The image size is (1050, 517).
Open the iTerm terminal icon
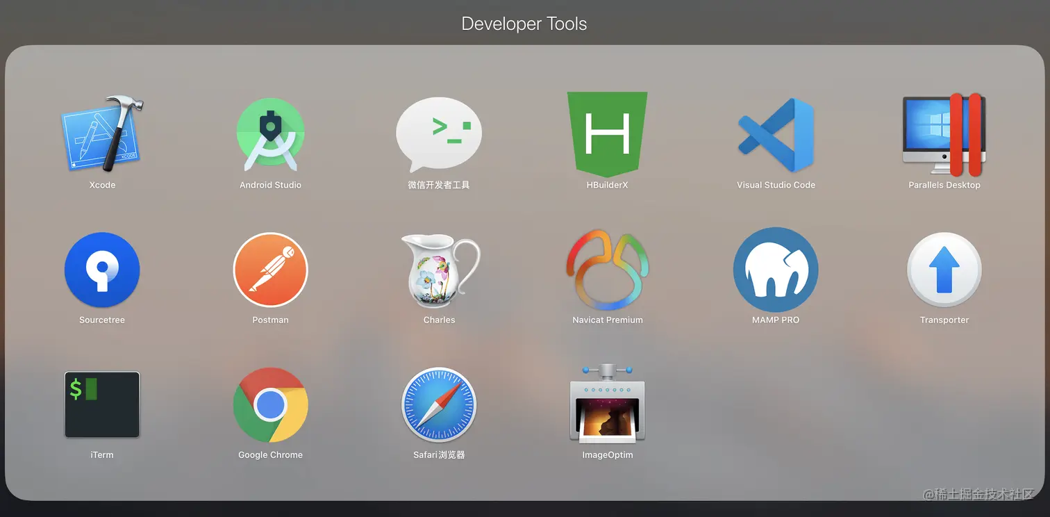coord(102,404)
